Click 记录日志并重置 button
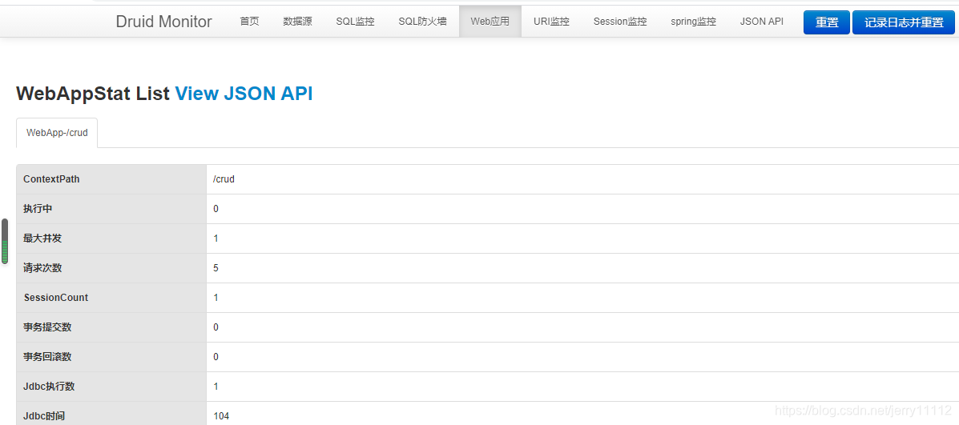The height and width of the screenshot is (425, 959). pyautogui.click(x=904, y=22)
